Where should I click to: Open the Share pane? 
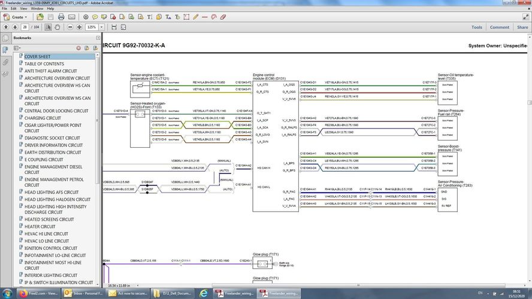pos(522,27)
